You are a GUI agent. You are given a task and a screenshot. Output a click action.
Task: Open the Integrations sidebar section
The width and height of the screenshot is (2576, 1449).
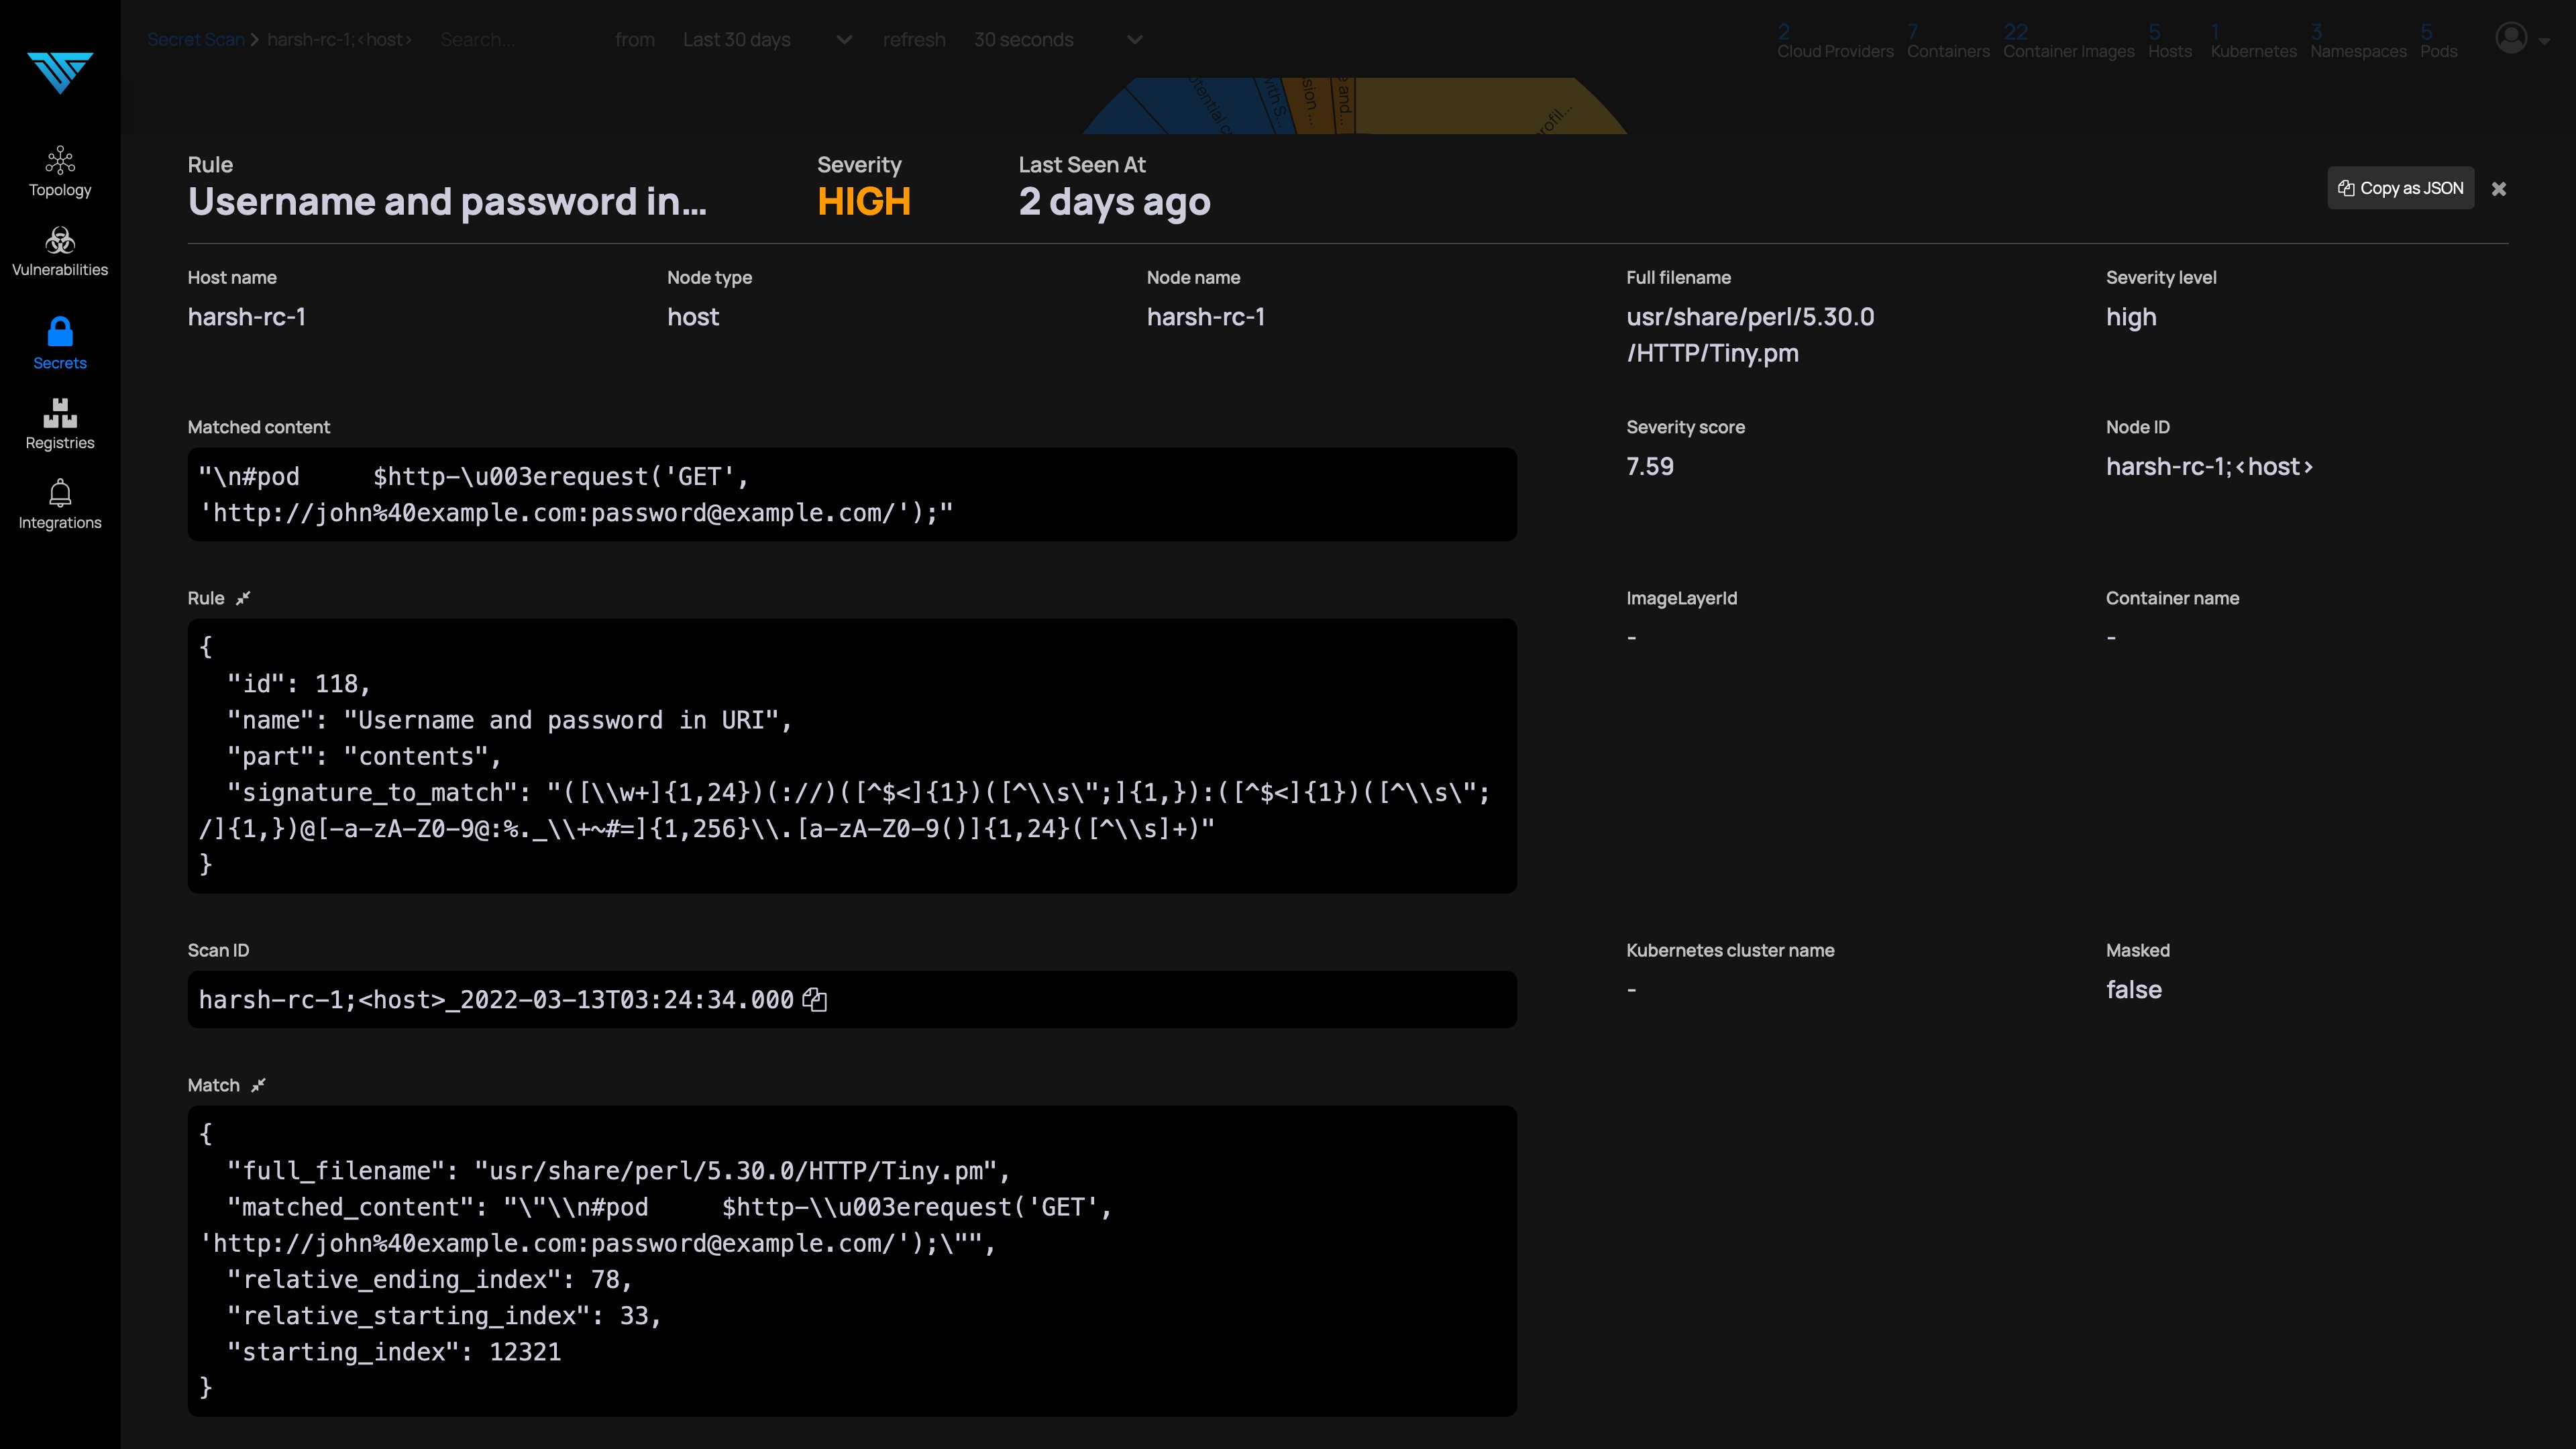click(60, 505)
